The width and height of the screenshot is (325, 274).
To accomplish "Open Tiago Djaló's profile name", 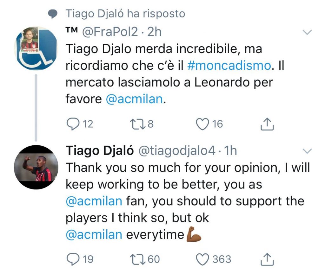I will (x=100, y=151).
